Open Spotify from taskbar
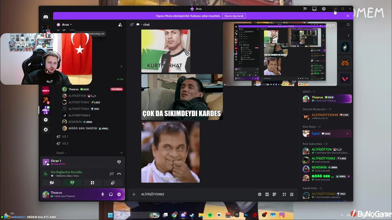This screenshot has width=392, height=220. click(210, 215)
